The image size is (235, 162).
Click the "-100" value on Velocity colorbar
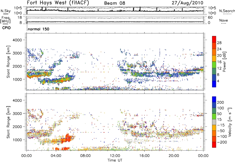[222, 137]
